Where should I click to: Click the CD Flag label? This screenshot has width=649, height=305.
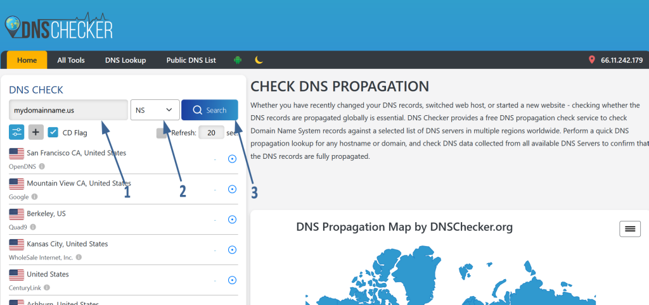click(75, 133)
